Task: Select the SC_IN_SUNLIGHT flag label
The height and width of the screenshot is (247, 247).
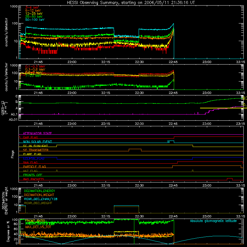Action: tap(36, 146)
